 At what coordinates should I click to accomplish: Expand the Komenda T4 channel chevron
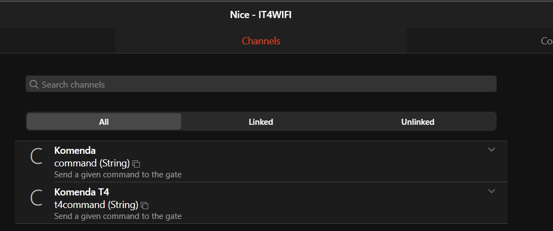pyautogui.click(x=491, y=191)
